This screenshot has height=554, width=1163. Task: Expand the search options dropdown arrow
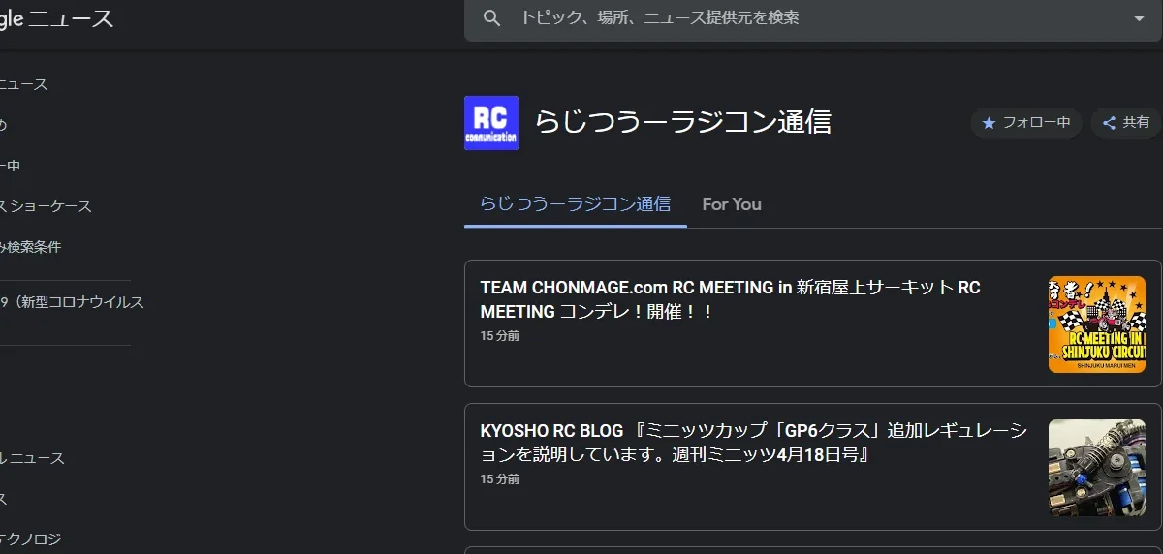pos(1139,18)
